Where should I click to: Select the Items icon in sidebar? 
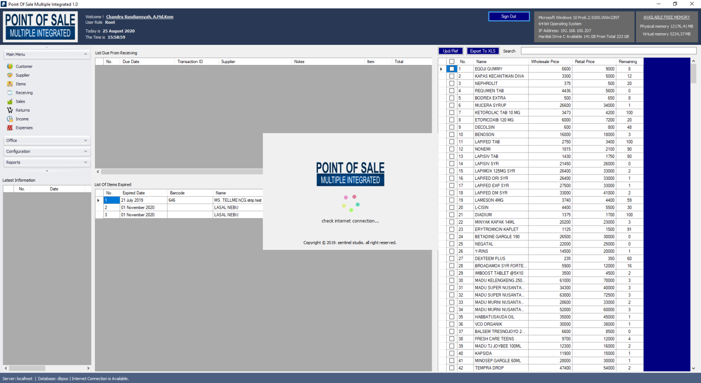coord(10,84)
